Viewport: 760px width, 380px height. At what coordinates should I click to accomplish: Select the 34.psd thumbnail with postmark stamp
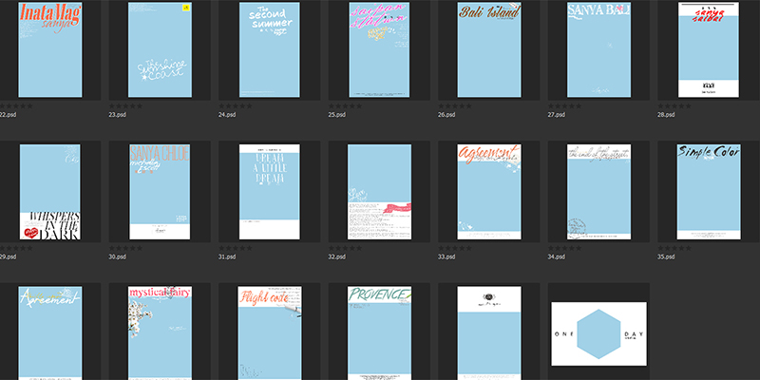click(x=599, y=192)
